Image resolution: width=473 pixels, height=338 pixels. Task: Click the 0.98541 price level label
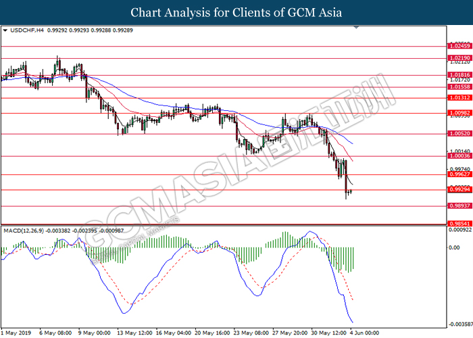[459, 224]
